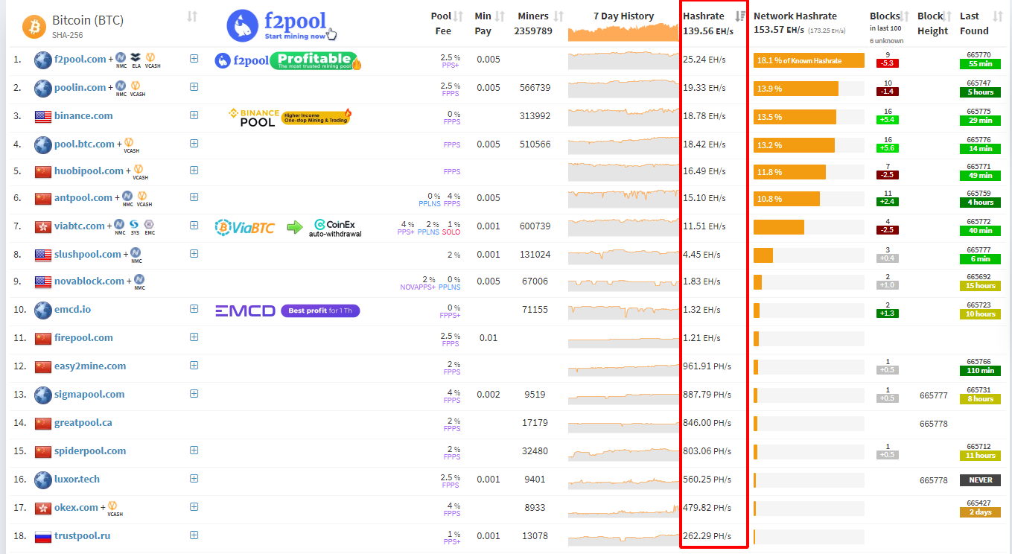Click US flag next to binance.com
The width and height of the screenshot is (1012, 554).
pyautogui.click(x=43, y=116)
